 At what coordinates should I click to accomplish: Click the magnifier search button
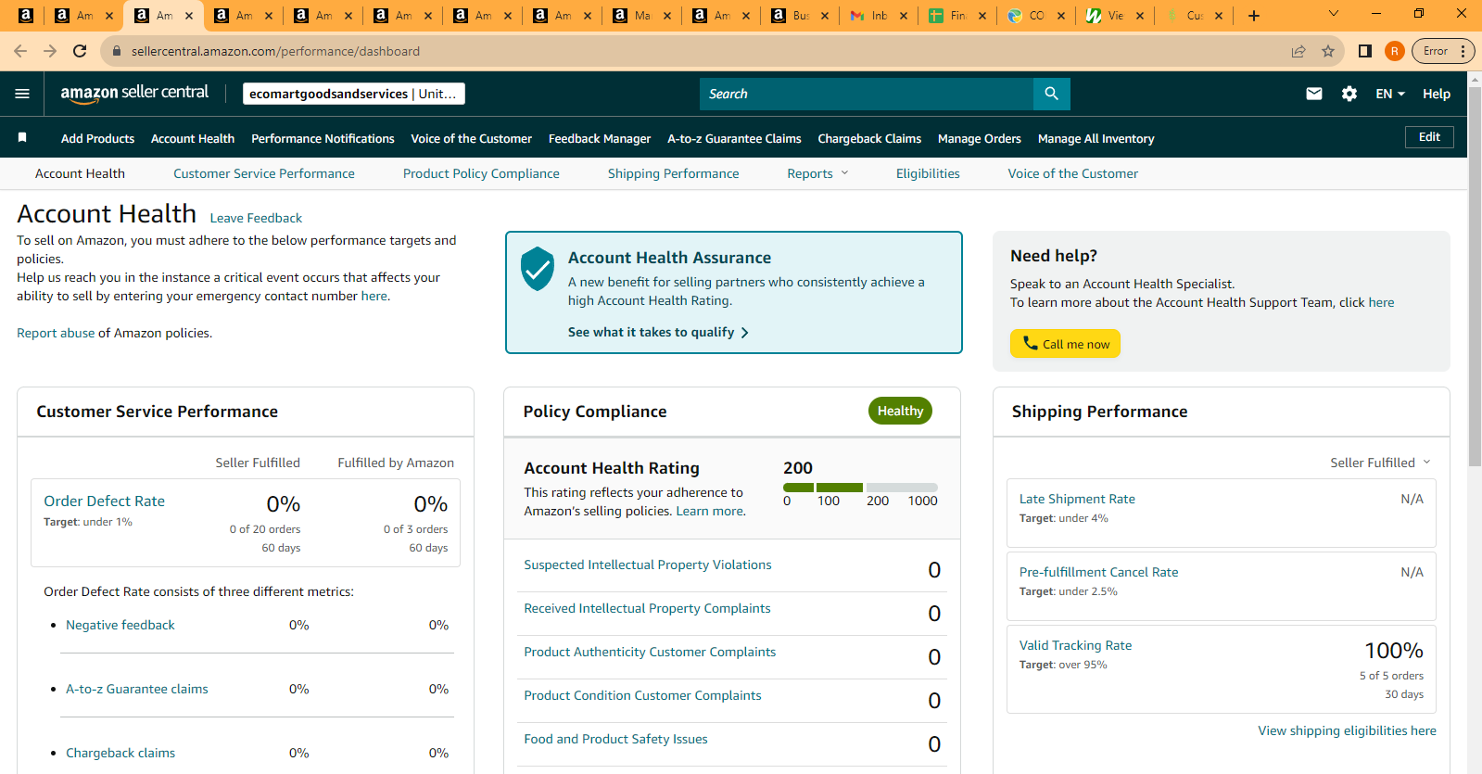pos(1051,94)
